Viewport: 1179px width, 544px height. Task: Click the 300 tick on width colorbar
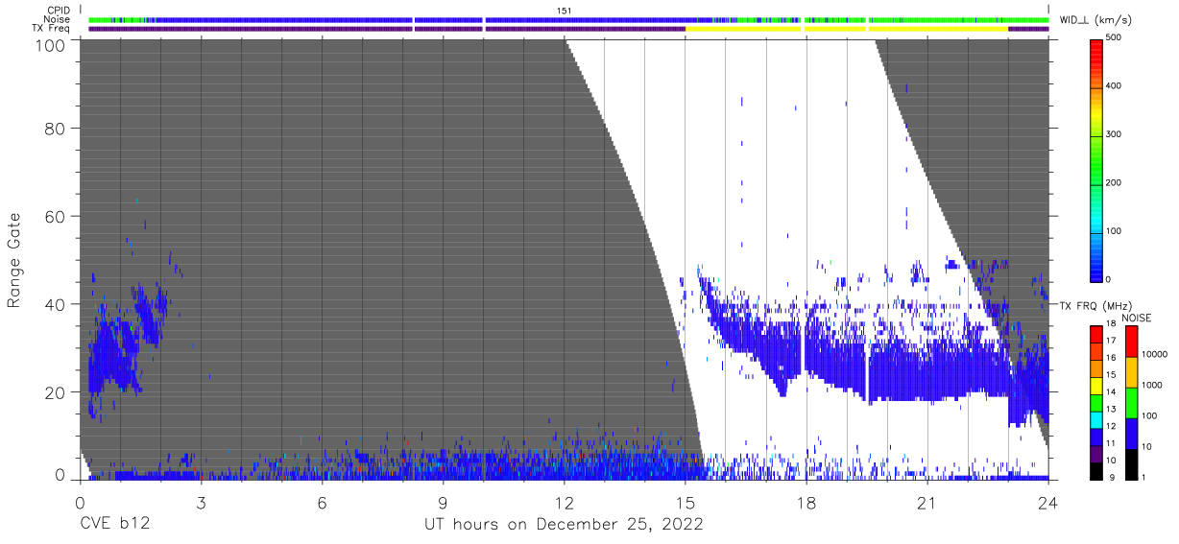click(x=1114, y=134)
